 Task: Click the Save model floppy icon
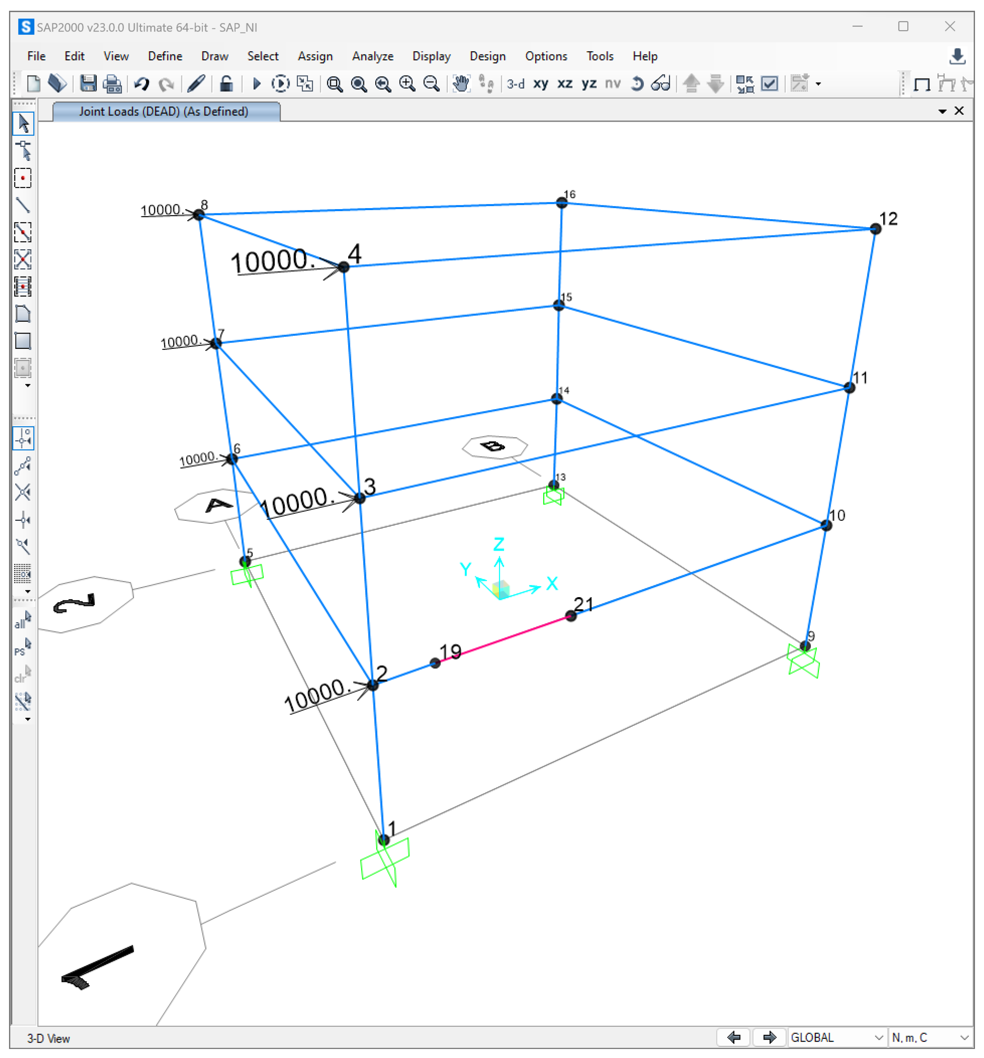[x=88, y=84]
